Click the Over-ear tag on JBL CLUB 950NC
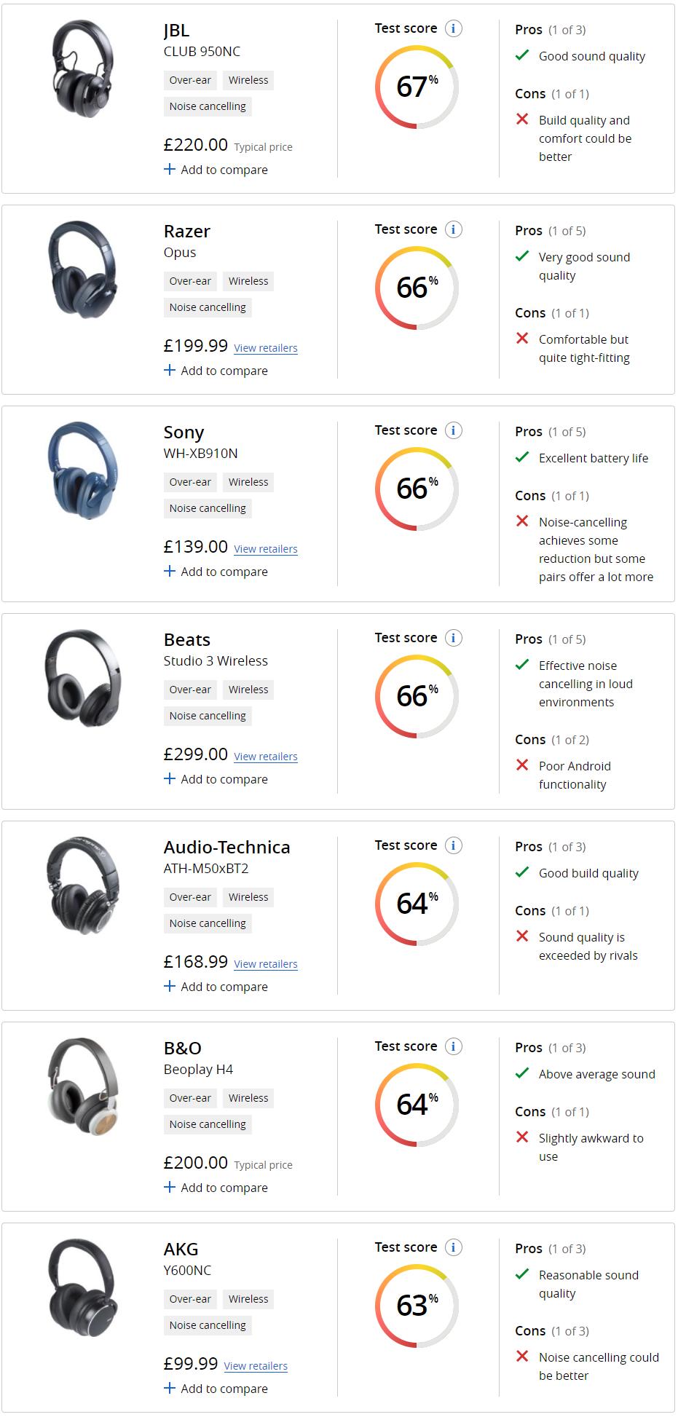This screenshot has height=1417, width=678. point(190,80)
